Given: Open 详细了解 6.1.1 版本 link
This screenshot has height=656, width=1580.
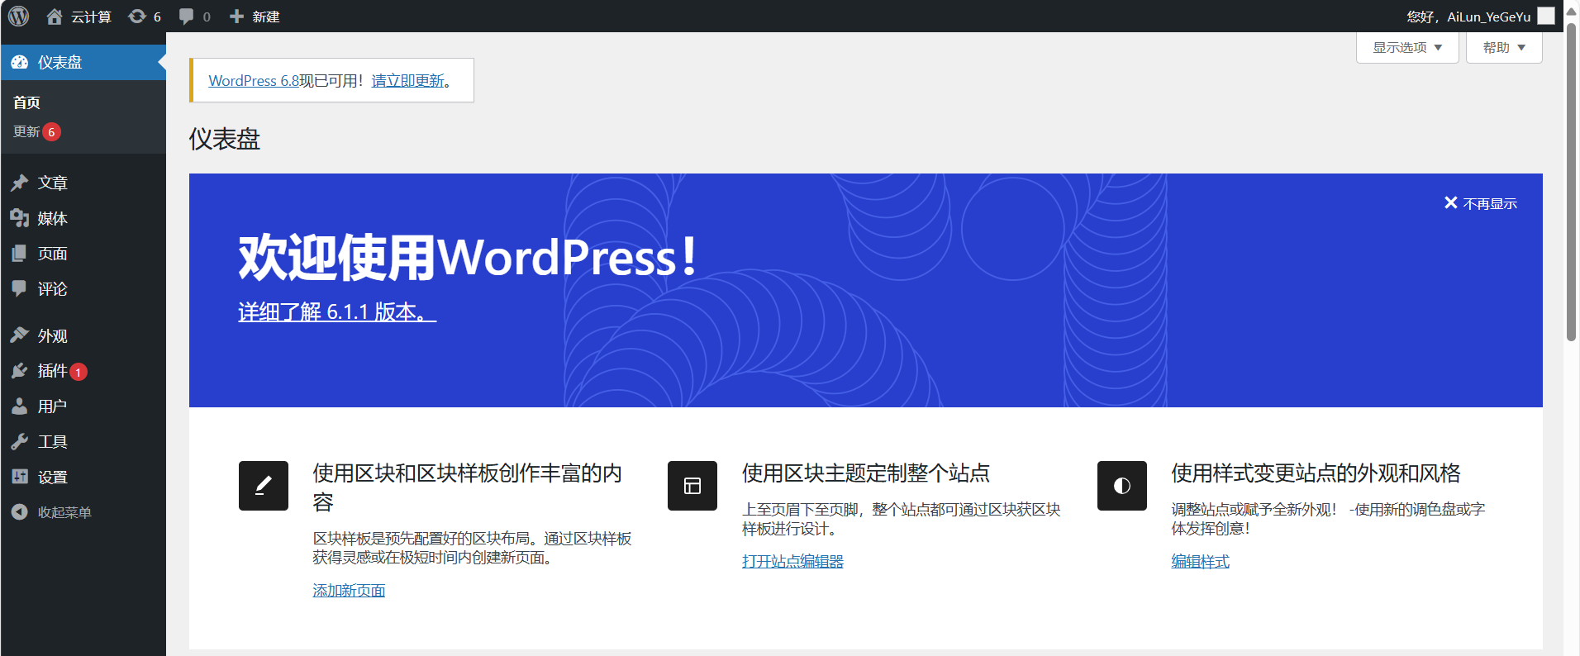Looking at the screenshot, I should click(337, 311).
